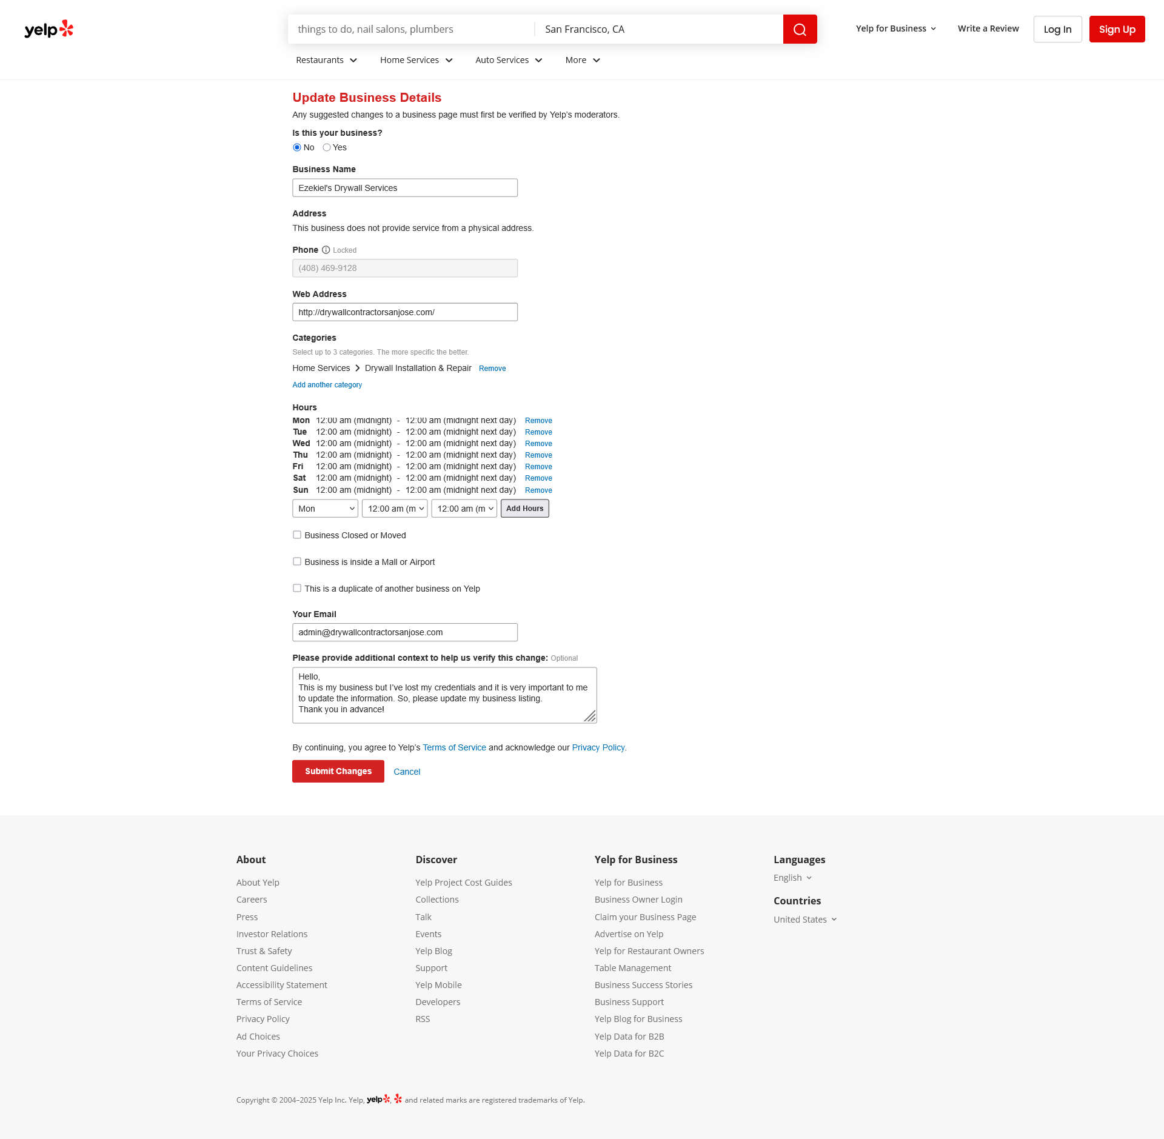Click the Web Address input field
Image resolution: width=1164 pixels, height=1139 pixels.
(404, 312)
